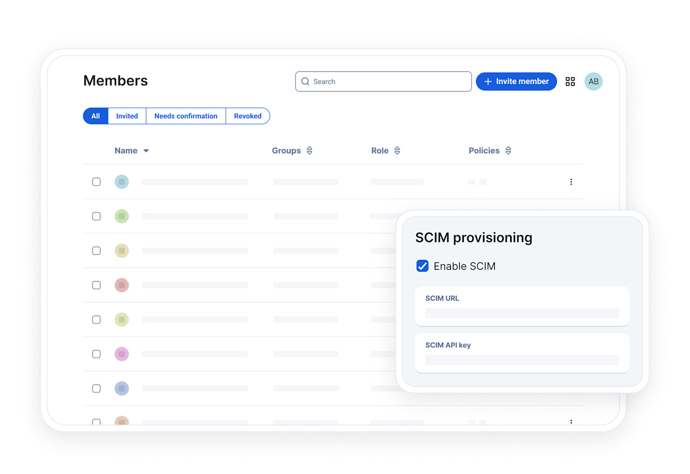This screenshot has width=690, height=474.
Task: Click the teal avatar of the first member
Action: 122,182
